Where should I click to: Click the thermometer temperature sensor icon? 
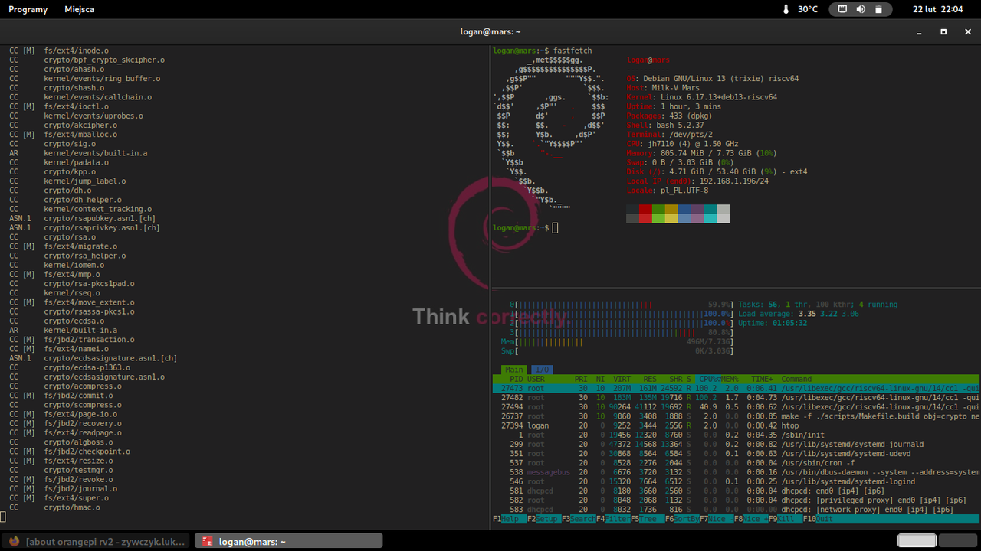[x=786, y=9]
